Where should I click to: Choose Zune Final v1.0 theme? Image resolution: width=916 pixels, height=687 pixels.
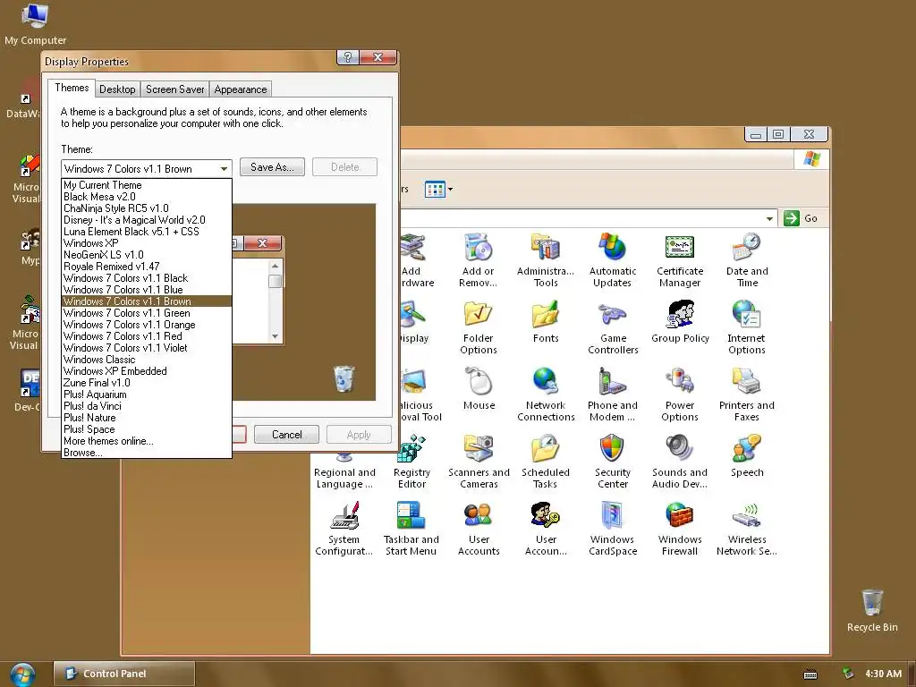click(x=147, y=383)
